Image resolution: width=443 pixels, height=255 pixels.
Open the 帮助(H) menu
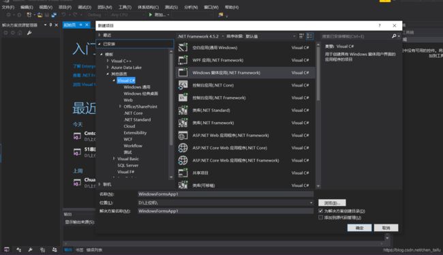[x=232, y=7]
